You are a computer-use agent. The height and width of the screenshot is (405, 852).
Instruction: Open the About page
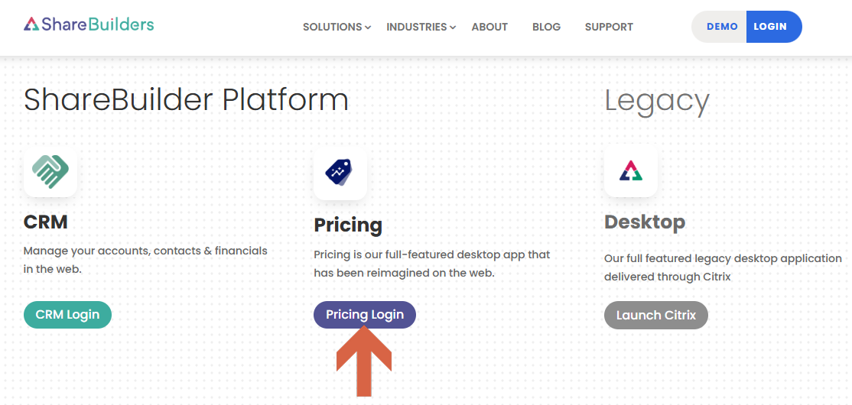(489, 27)
